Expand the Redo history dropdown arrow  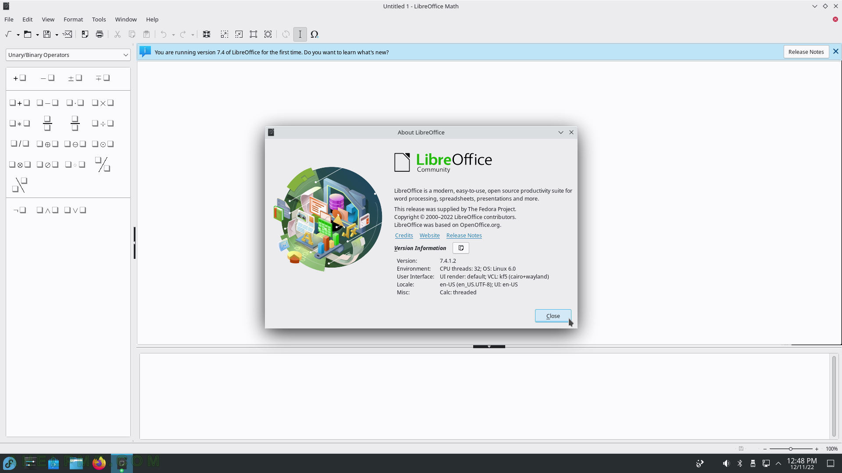click(193, 35)
